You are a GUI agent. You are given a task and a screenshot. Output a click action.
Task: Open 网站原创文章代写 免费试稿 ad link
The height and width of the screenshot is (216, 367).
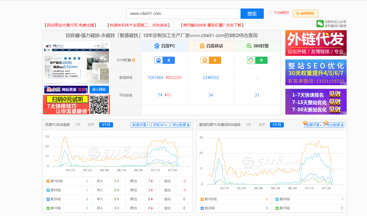(x=71, y=25)
